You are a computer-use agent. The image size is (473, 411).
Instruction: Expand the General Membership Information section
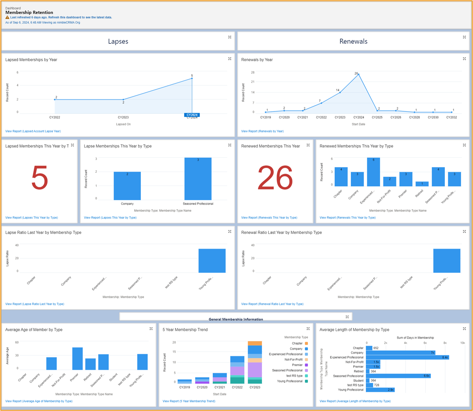pyautogui.click(x=347, y=317)
